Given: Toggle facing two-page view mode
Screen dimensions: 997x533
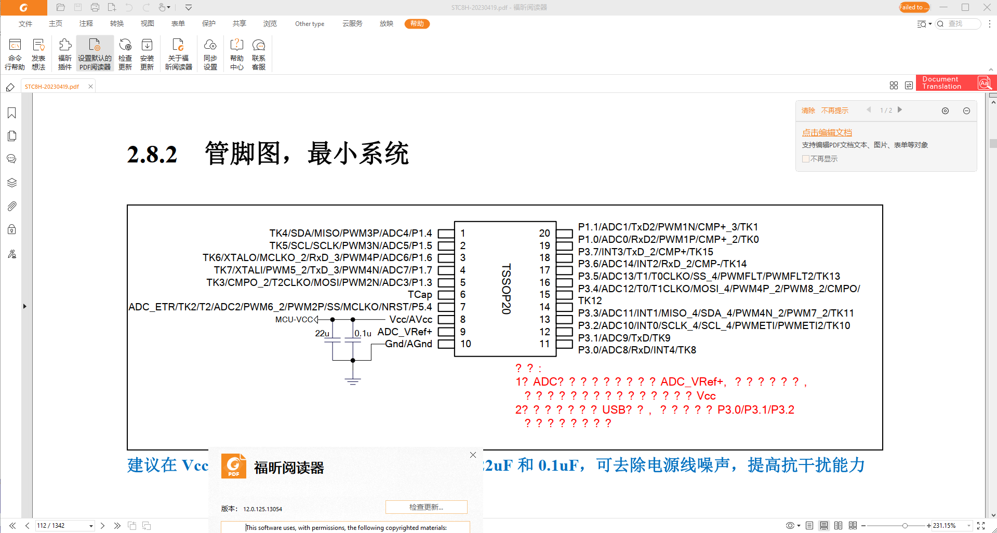Looking at the screenshot, I should 838,526.
